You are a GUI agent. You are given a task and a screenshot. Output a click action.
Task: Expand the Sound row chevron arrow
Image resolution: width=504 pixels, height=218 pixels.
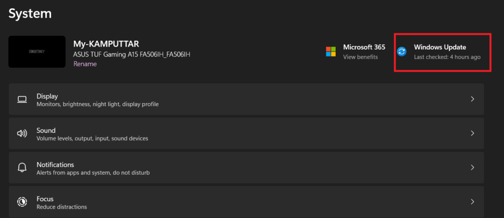click(472, 134)
